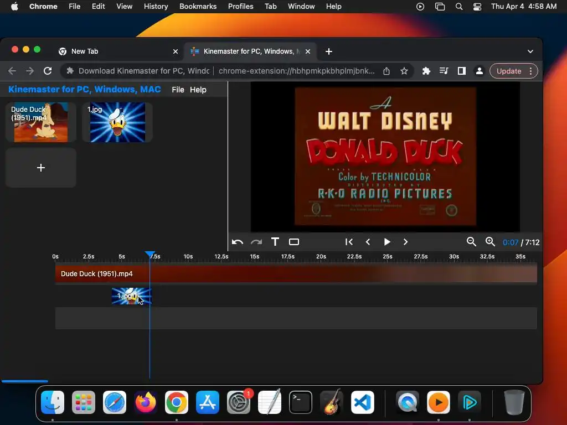
Task: Open GarageBand from the Dock
Action: click(x=332, y=402)
